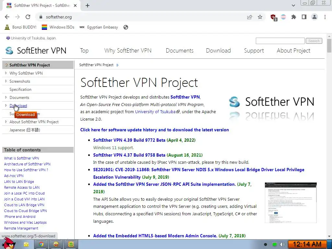Open the Japanese (日本語) sidebar link

[25, 130]
